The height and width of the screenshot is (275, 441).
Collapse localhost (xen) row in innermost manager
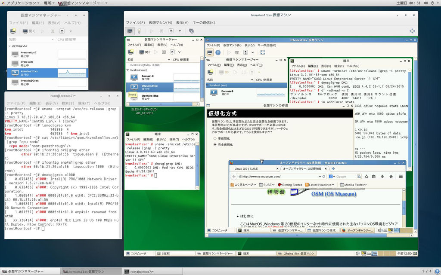tap(208, 86)
